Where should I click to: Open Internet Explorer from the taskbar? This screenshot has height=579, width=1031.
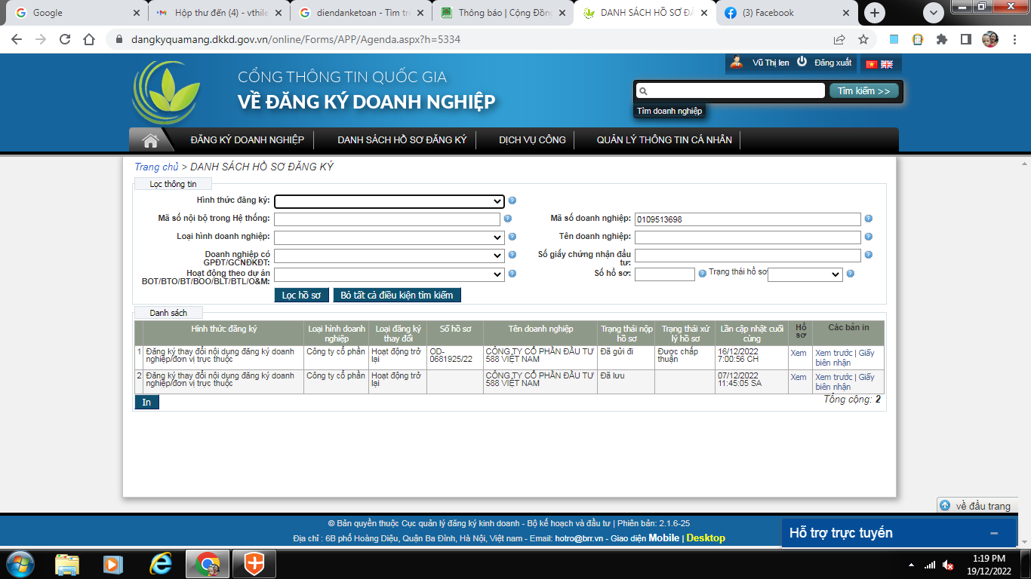coord(161,563)
